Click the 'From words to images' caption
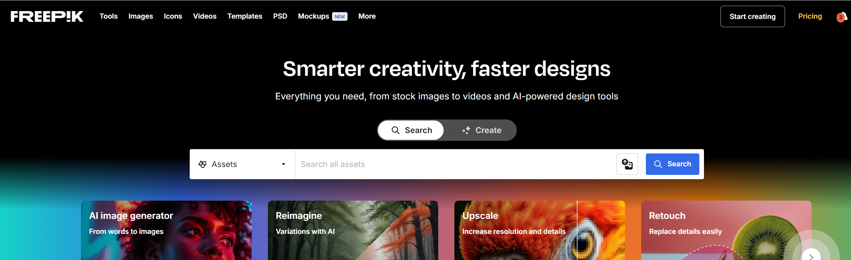The width and height of the screenshot is (851, 260). 126,231
